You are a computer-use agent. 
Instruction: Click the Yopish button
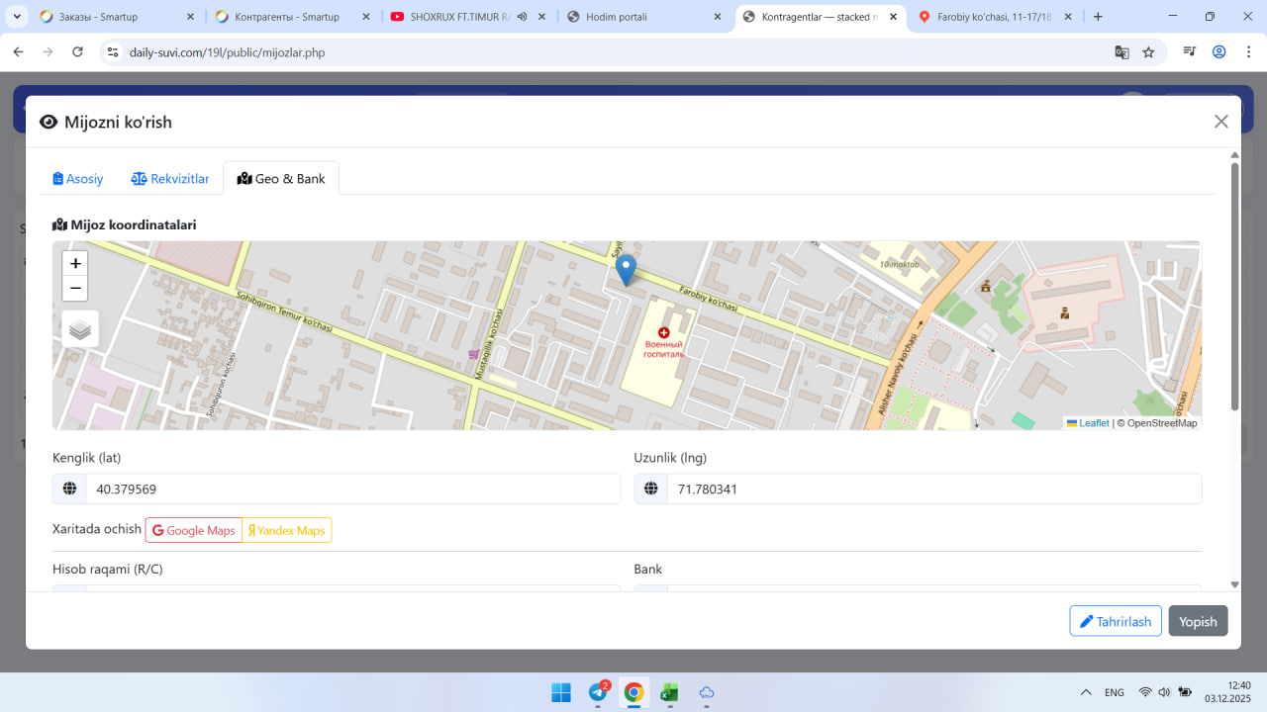pos(1198,621)
